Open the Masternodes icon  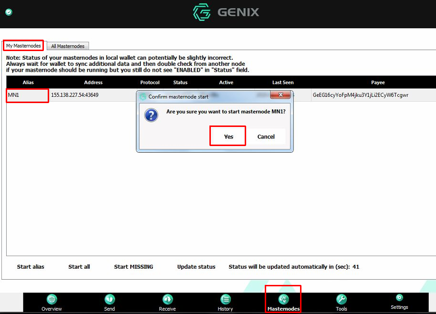coord(283,300)
